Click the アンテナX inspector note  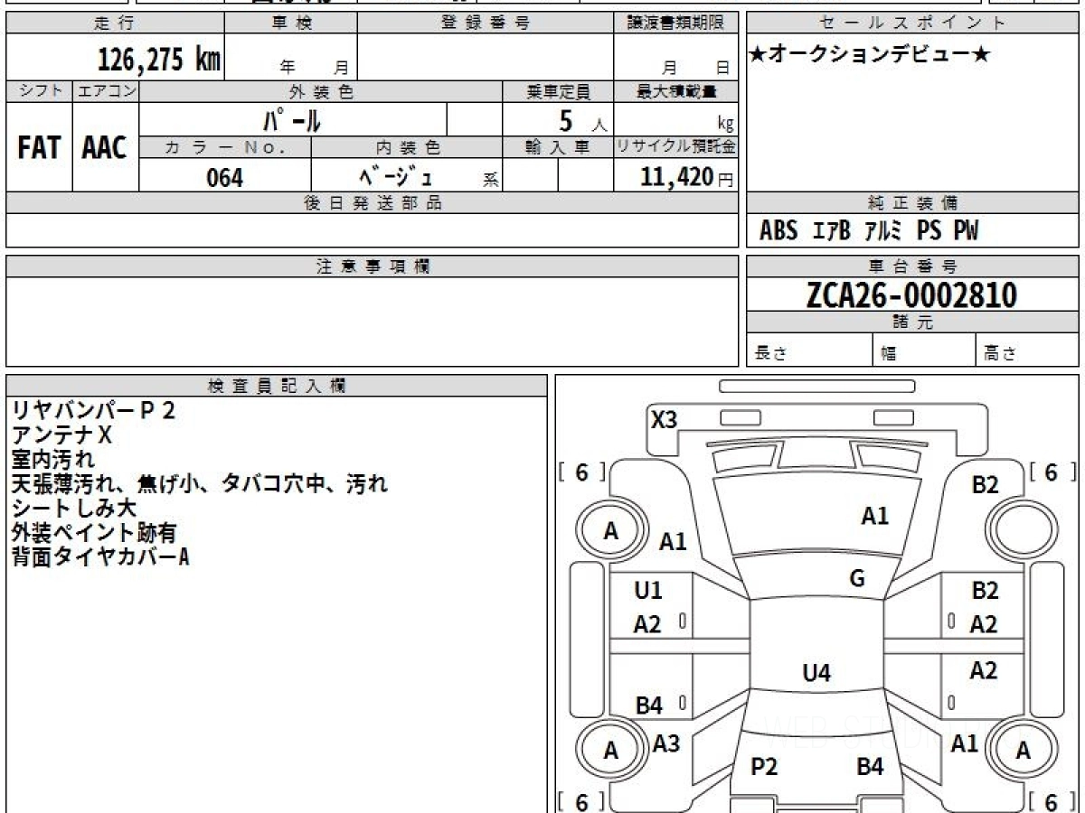(x=61, y=435)
